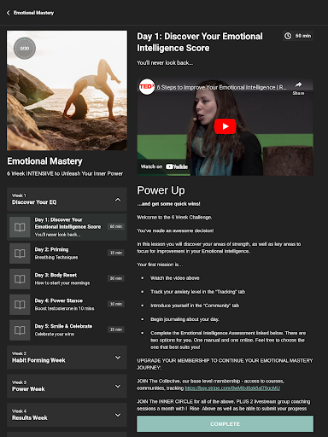Click the 35 min badge for Day 2
Screen dimensions: 328x437
point(116,253)
